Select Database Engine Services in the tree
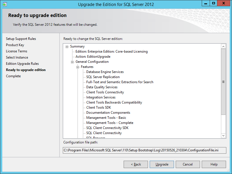 105,72
